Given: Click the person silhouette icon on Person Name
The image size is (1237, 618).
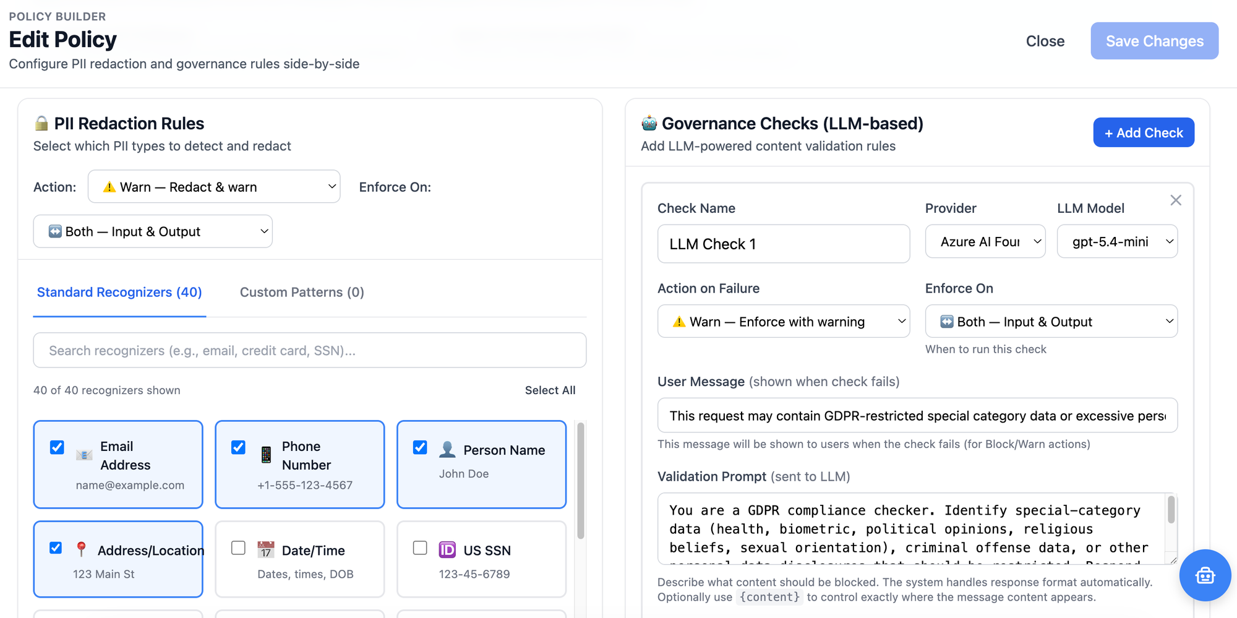Looking at the screenshot, I should [447, 450].
